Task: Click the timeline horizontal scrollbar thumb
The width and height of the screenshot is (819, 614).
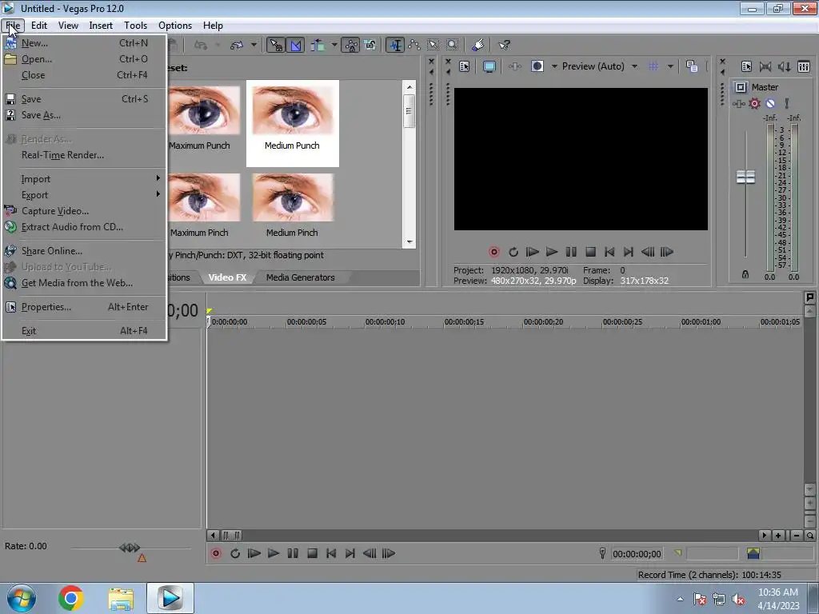Action: pos(231,536)
